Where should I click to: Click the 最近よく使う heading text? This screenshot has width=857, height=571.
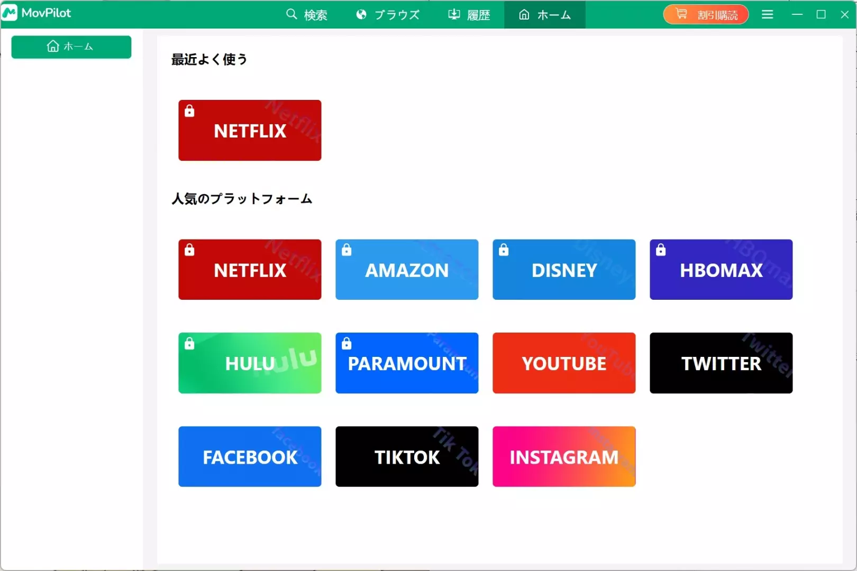click(x=209, y=60)
